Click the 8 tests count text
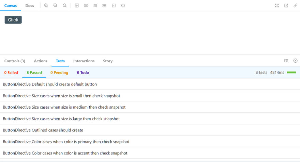Screen dimensions: 300x162 (261, 72)
